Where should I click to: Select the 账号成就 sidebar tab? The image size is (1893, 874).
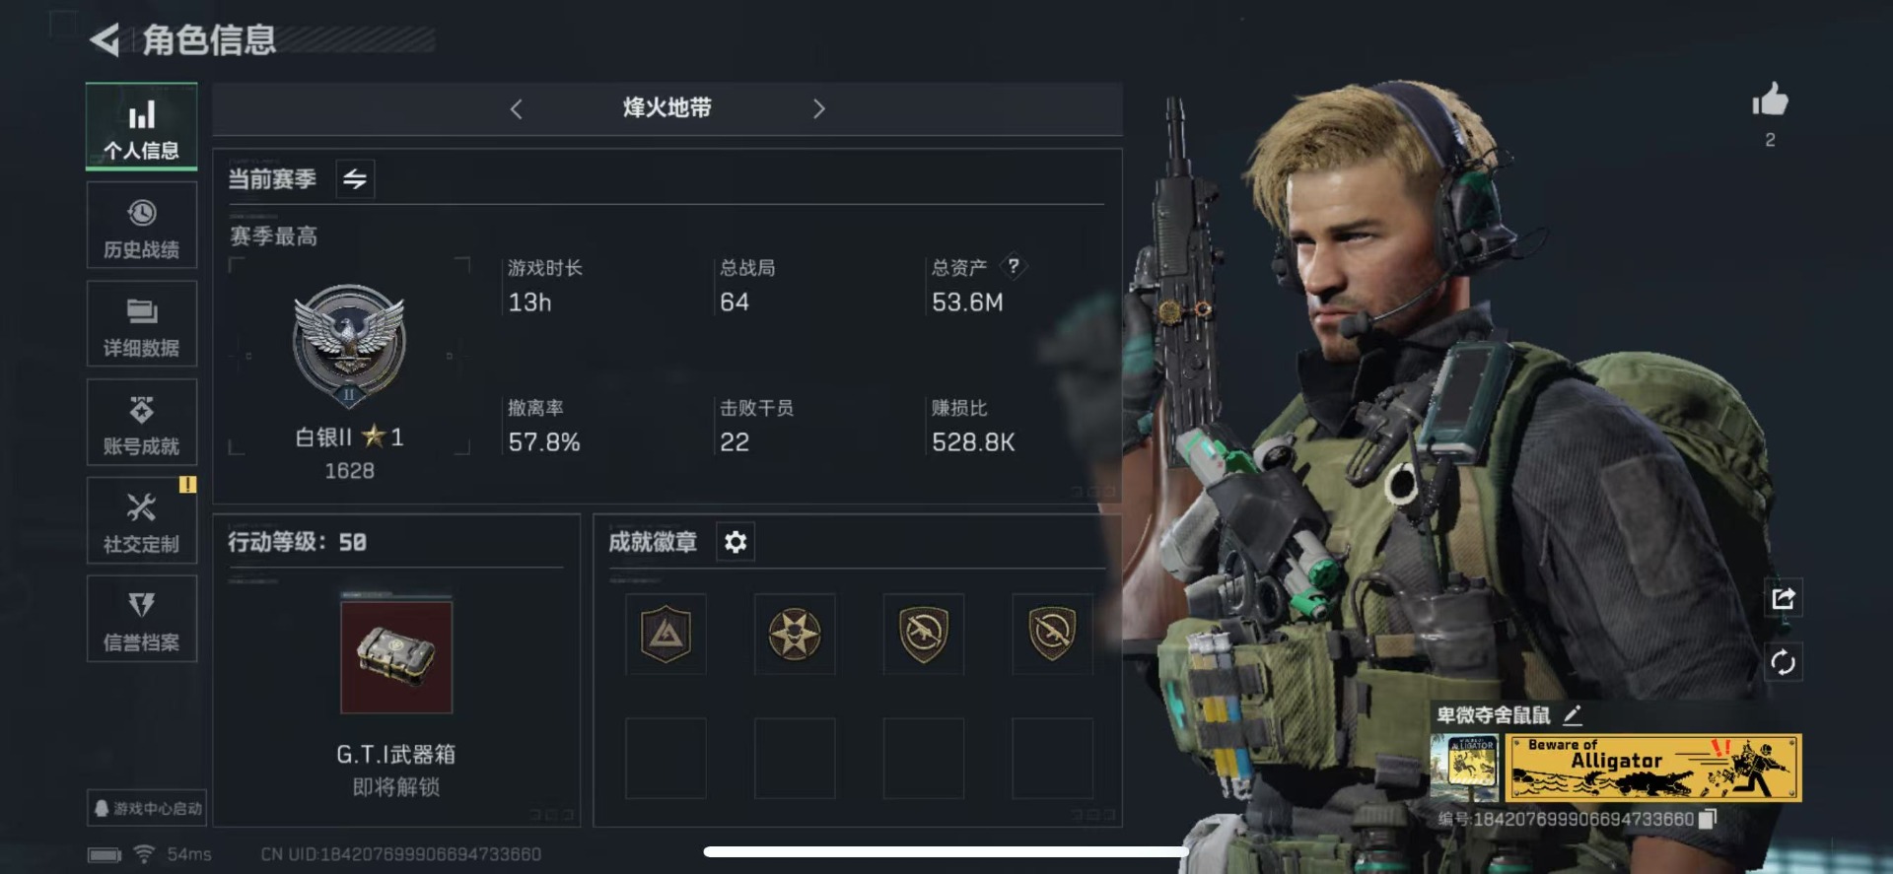coord(142,423)
